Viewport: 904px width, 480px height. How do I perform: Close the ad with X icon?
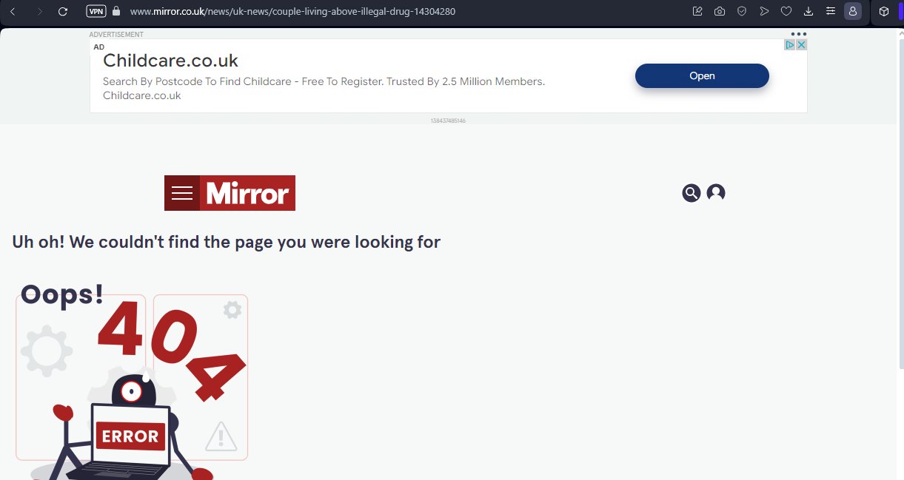pos(801,45)
